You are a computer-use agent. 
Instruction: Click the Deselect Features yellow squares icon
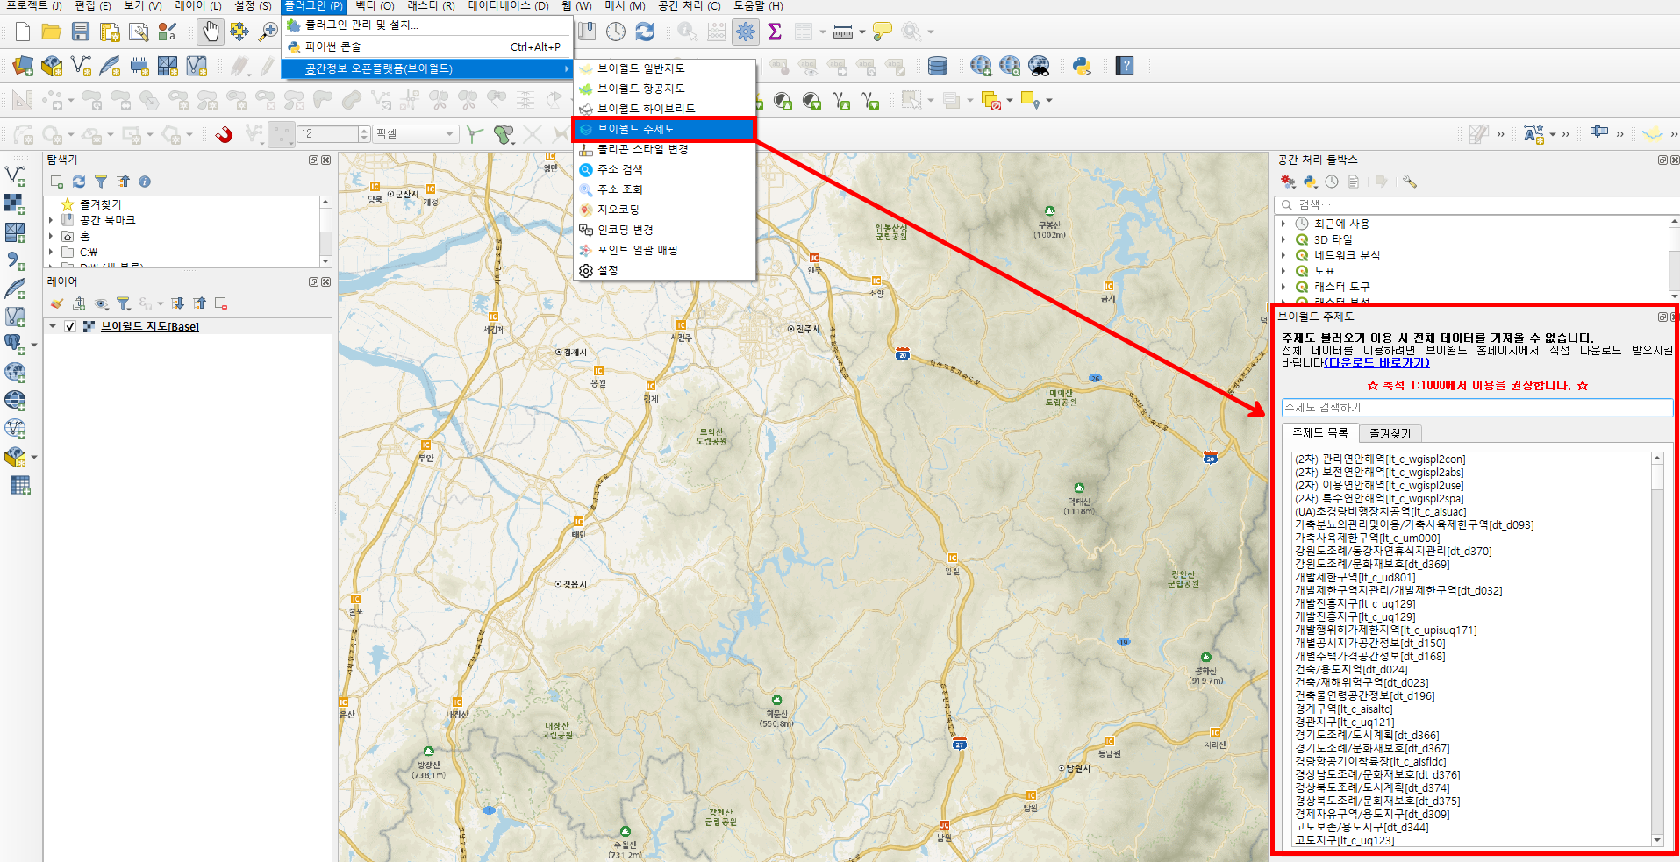(x=990, y=101)
